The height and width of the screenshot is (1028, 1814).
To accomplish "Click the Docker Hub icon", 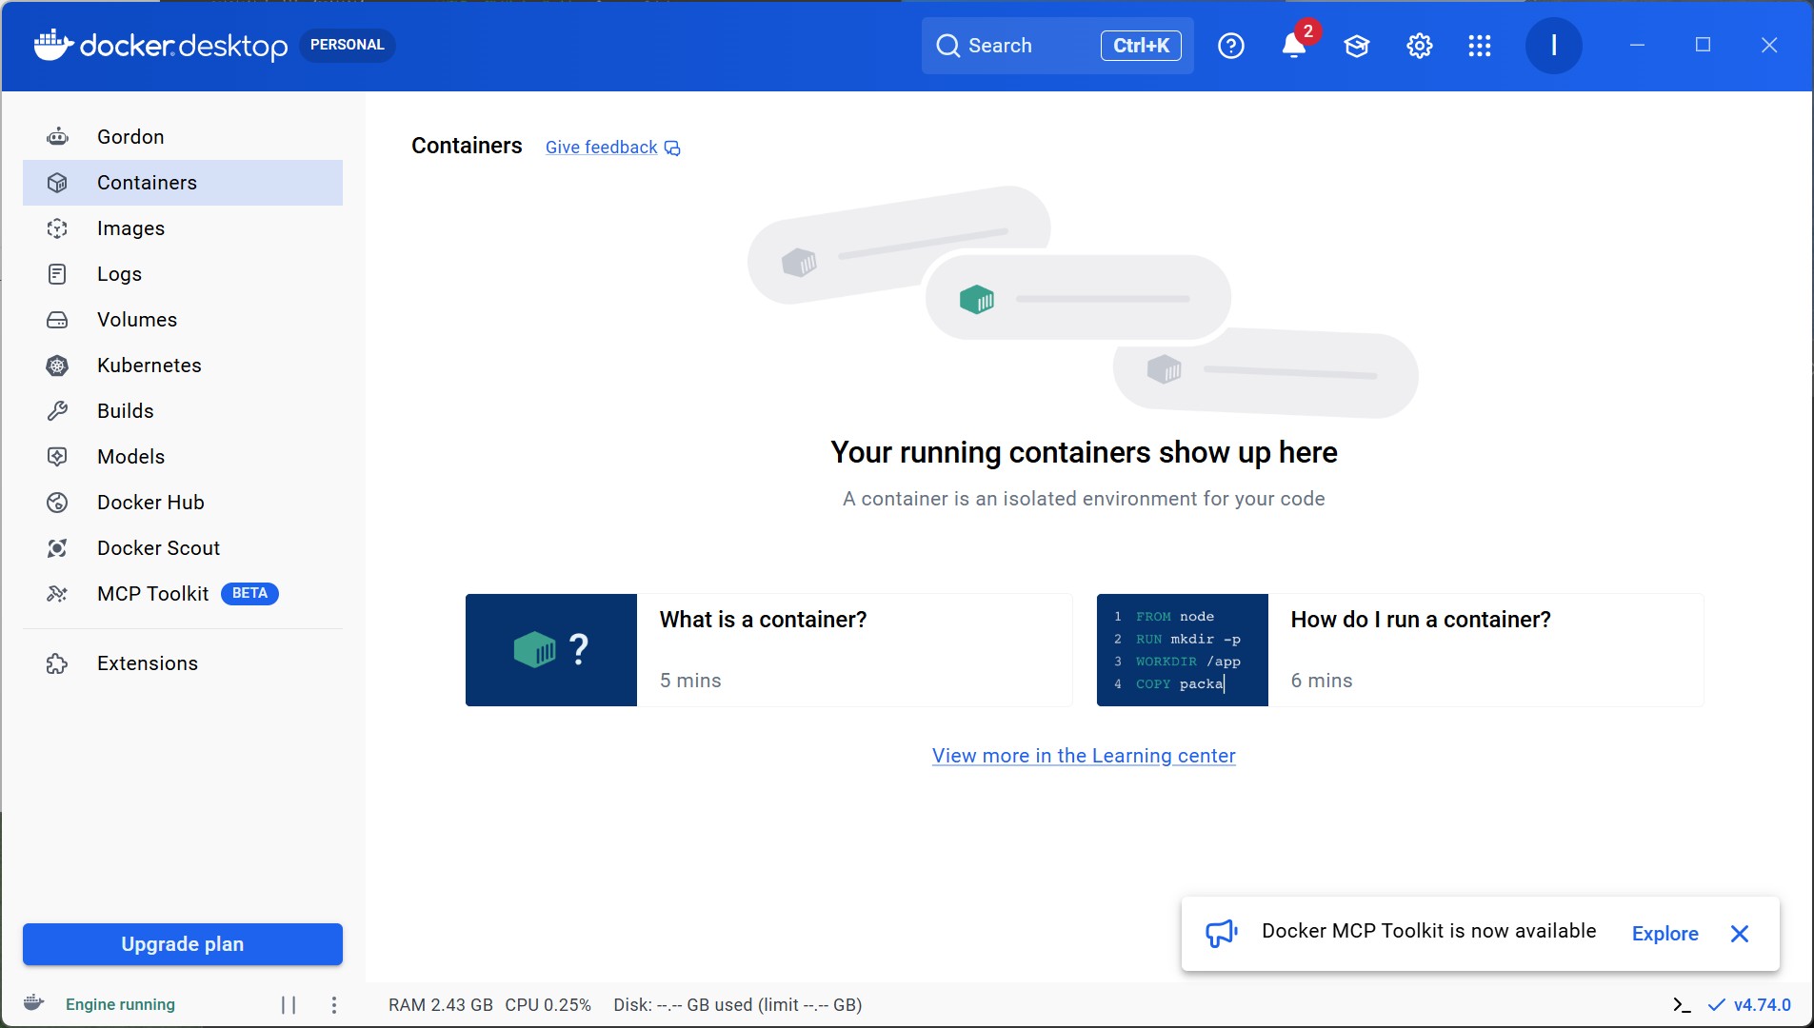I will click(x=57, y=503).
